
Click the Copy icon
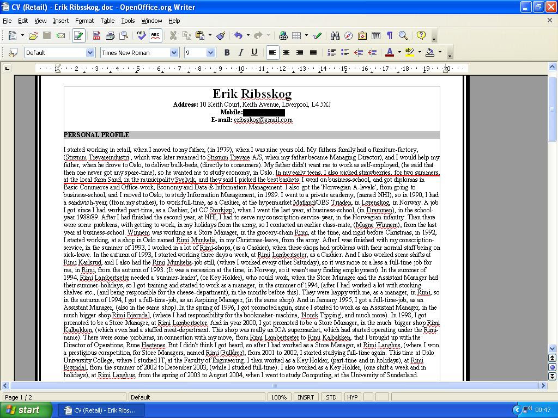coord(187,35)
